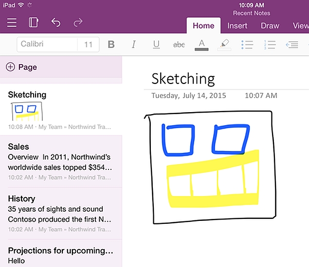Toggle underline formatting

click(156, 45)
